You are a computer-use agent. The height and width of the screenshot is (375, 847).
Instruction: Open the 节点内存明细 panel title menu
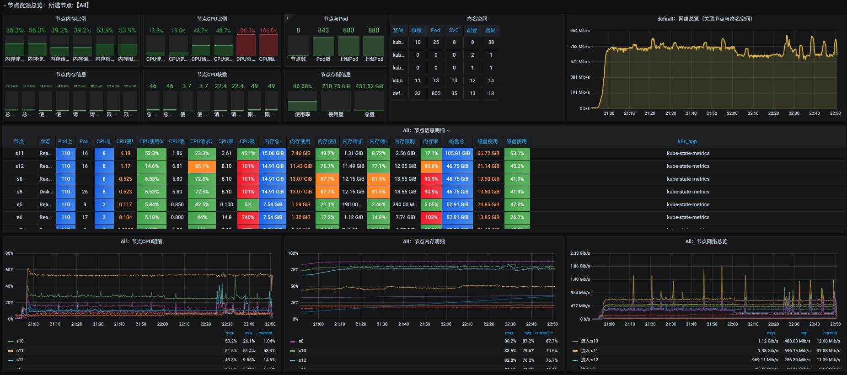click(x=423, y=241)
